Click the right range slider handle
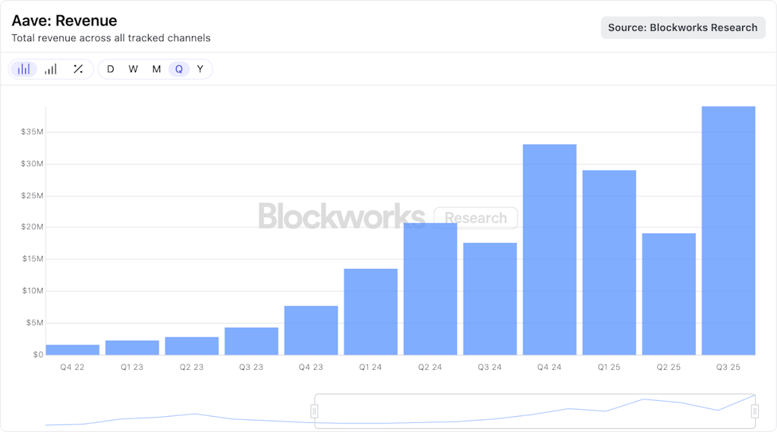This screenshot has width=777, height=432. (x=755, y=411)
